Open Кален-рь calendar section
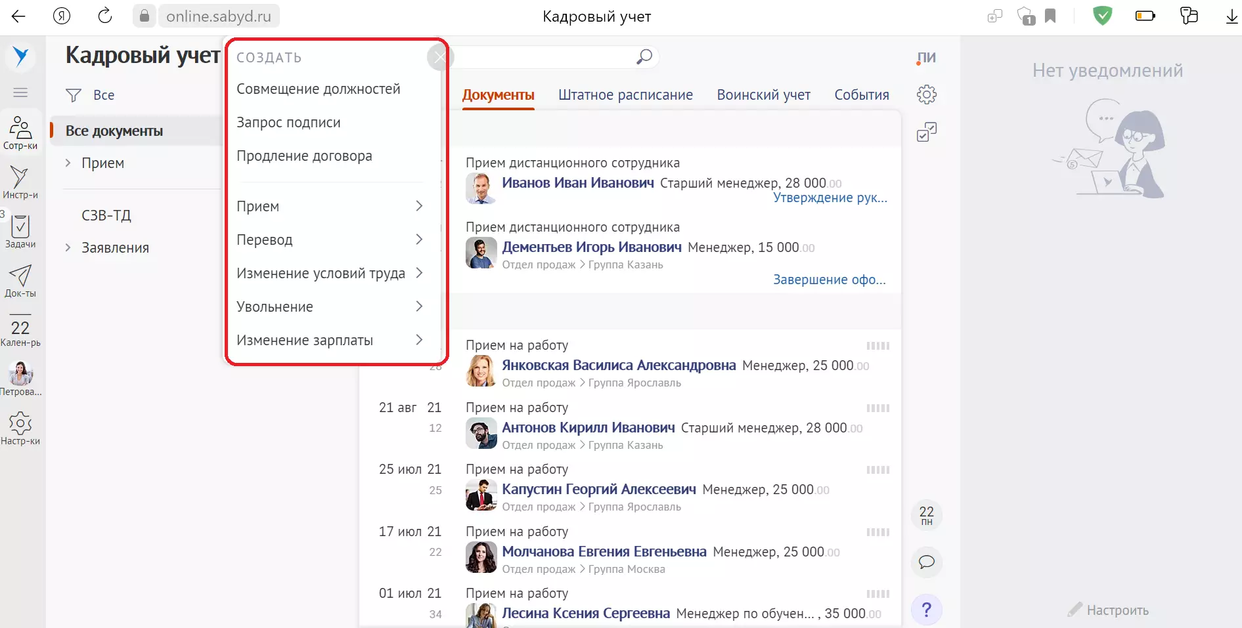This screenshot has height=628, width=1242. pyautogui.click(x=20, y=330)
